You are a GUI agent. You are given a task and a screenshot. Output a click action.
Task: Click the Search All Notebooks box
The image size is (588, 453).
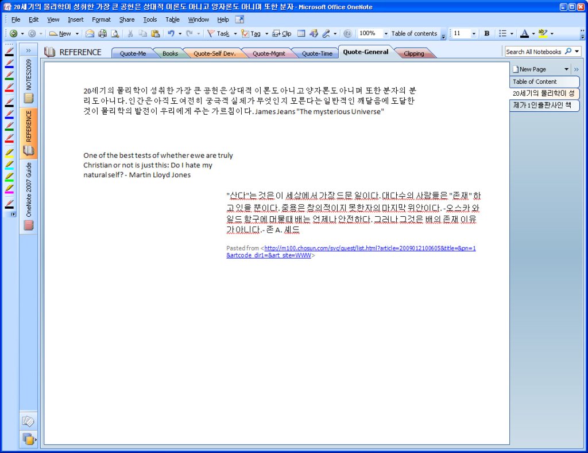(533, 52)
